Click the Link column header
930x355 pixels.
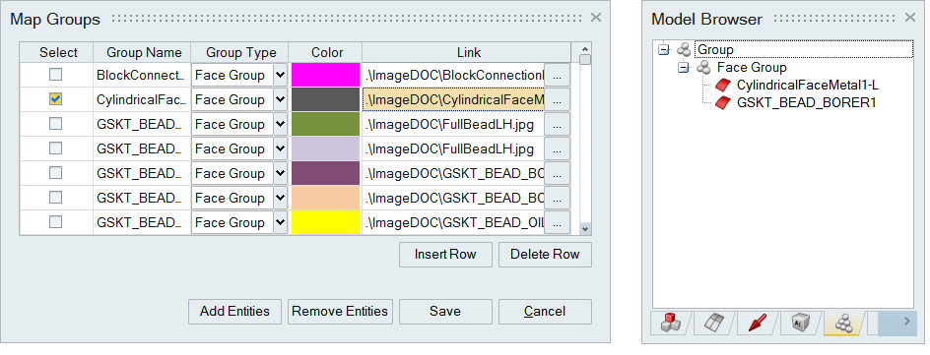click(x=467, y=53)
